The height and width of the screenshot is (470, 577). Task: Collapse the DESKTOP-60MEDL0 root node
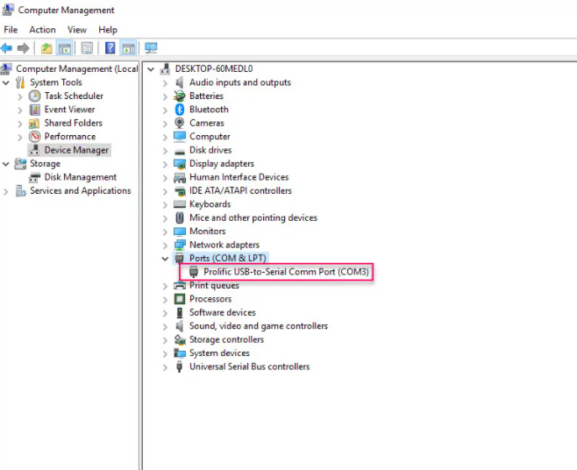pyautogui.click(x=151, y=69)
